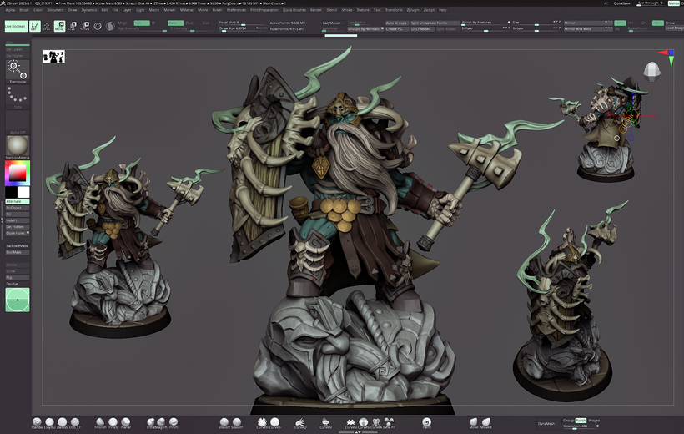Open the StartupMaterial sphere picker

click(18, 144)
